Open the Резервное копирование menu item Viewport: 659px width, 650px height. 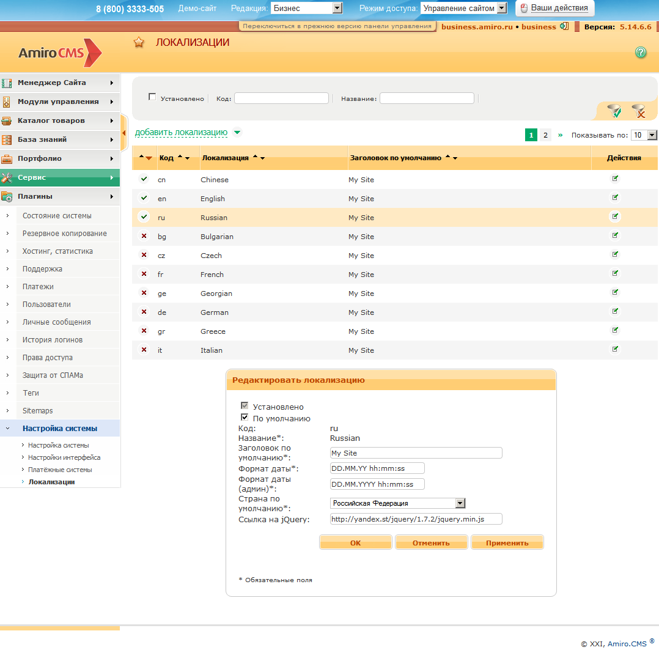(64, 233)
